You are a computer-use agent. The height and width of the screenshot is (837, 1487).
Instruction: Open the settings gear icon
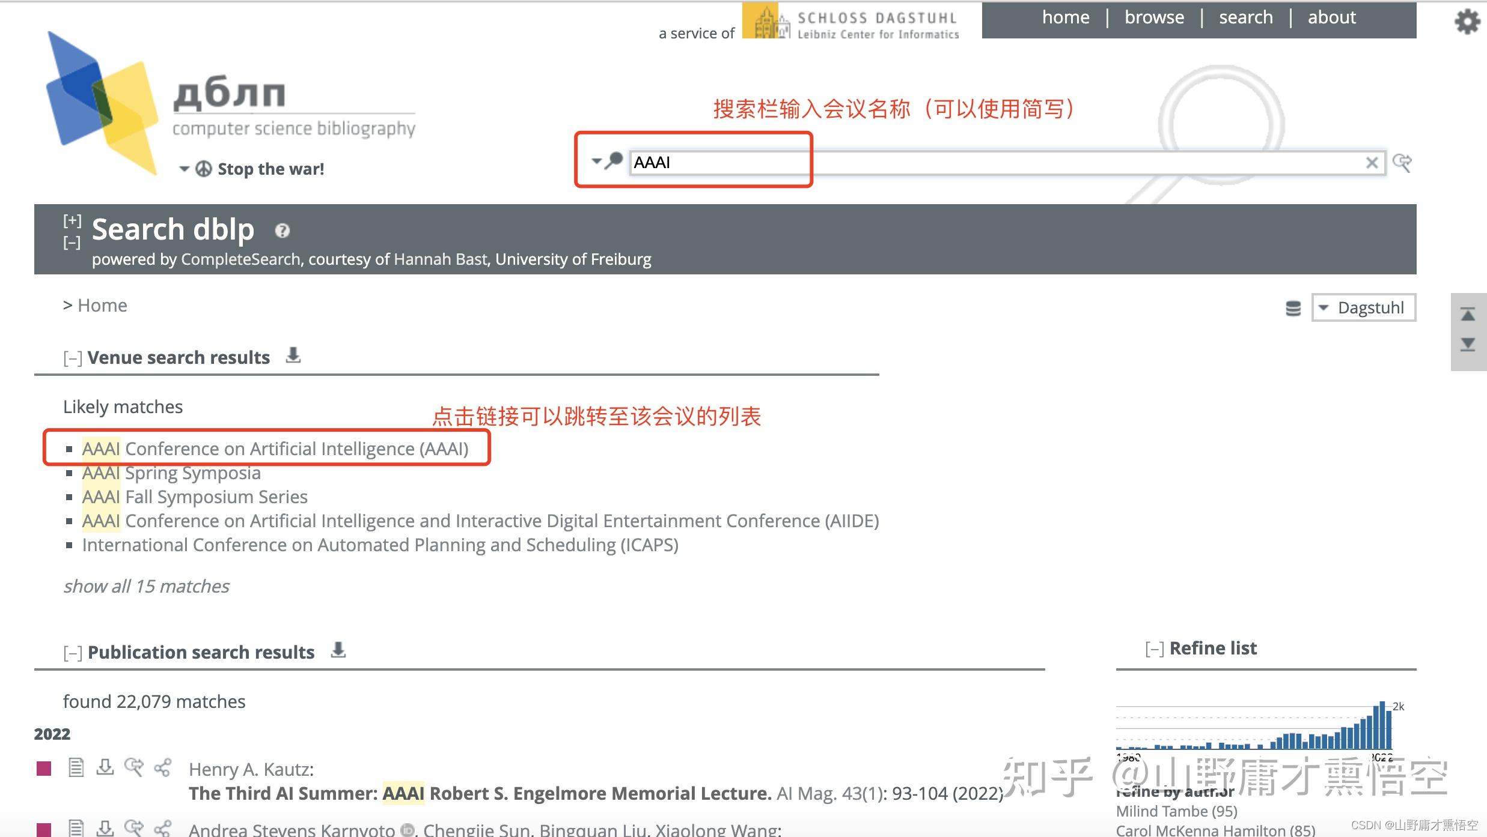(1467, 22)
